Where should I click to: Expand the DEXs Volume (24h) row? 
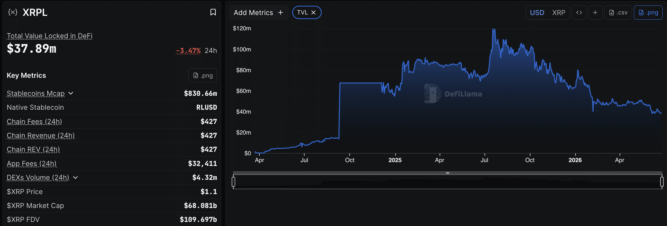tap(76, 178)
